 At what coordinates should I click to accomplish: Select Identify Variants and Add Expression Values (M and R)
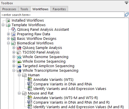79,107
